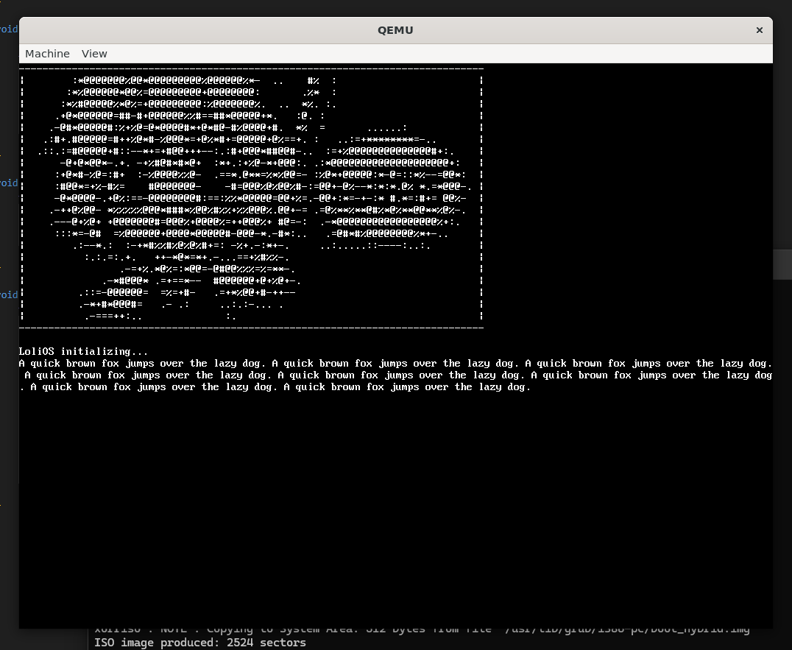Click the lowest "void" keyword at left edge
Screen dimensions: 792x650
click(9, 294)
